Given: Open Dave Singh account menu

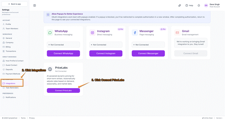Looking at the screenshot, I should coord(214,5).
